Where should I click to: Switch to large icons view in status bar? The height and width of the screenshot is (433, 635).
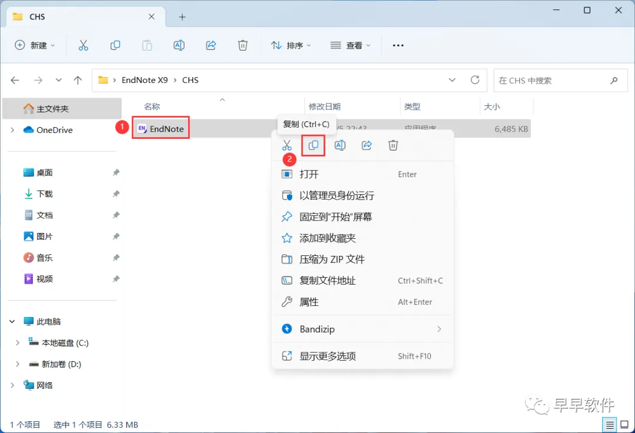pyautogui.click(x=624, y=425)
